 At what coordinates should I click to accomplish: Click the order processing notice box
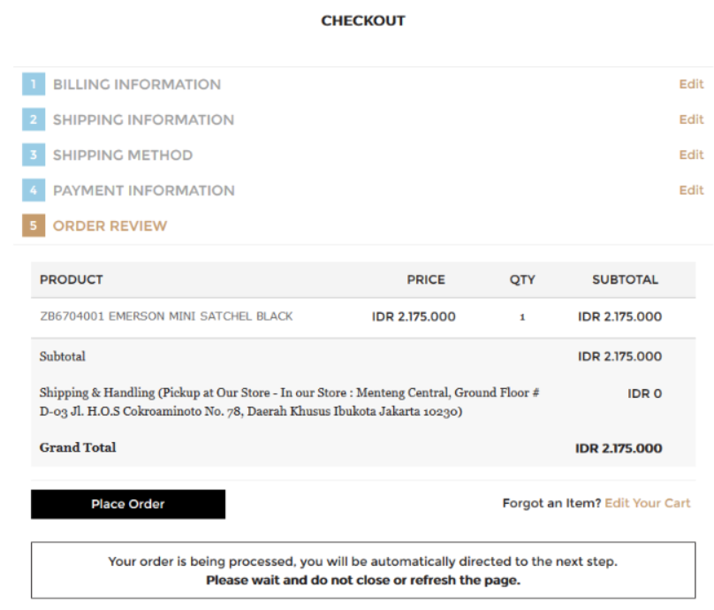point(363,570)
